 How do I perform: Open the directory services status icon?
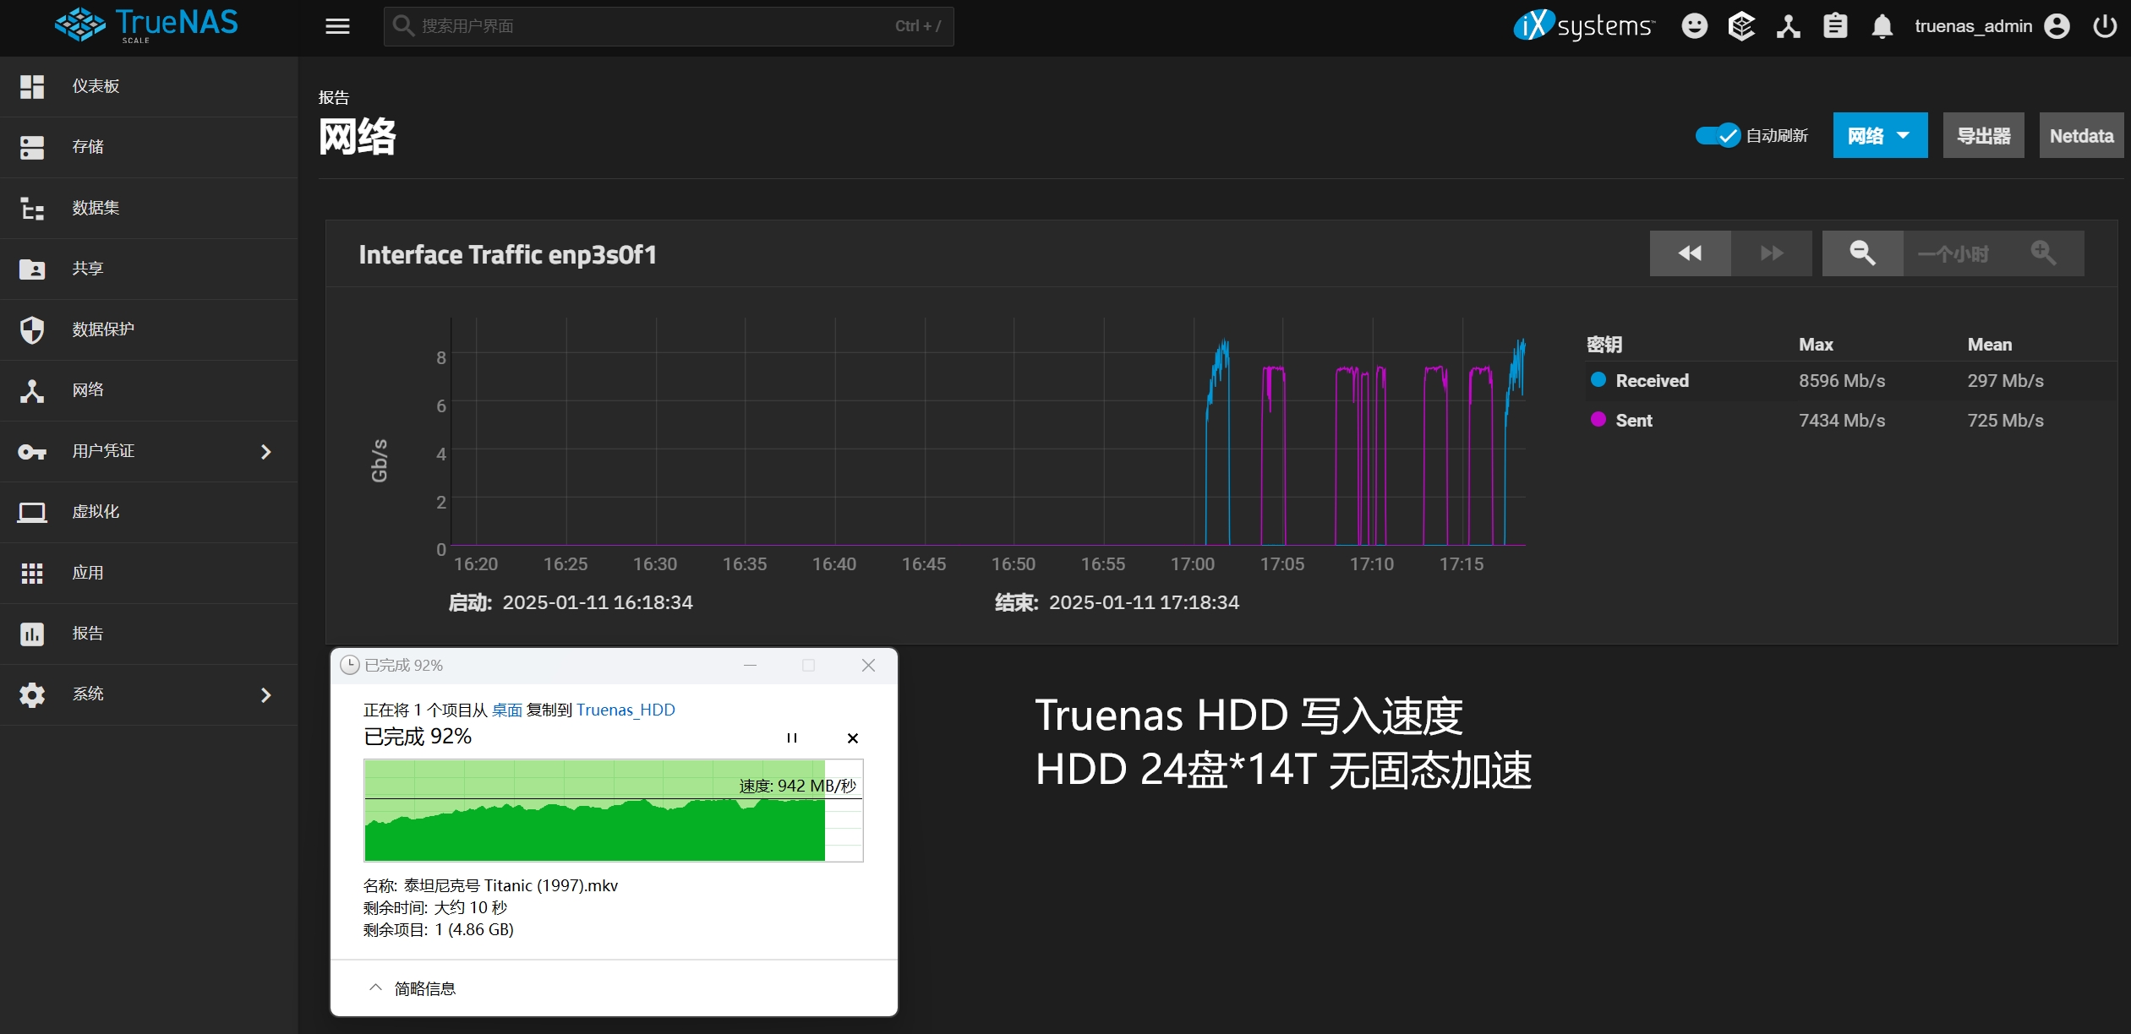(x=1788, y=26)
